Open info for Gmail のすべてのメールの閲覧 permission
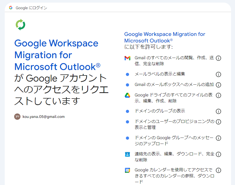The height and width of the screenshot is (185, 235). [x=218, y=58]
